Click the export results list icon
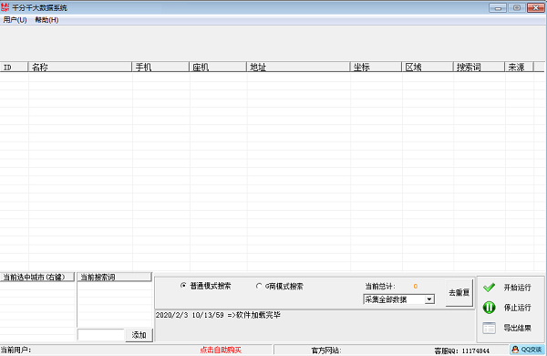 (489, 328)
